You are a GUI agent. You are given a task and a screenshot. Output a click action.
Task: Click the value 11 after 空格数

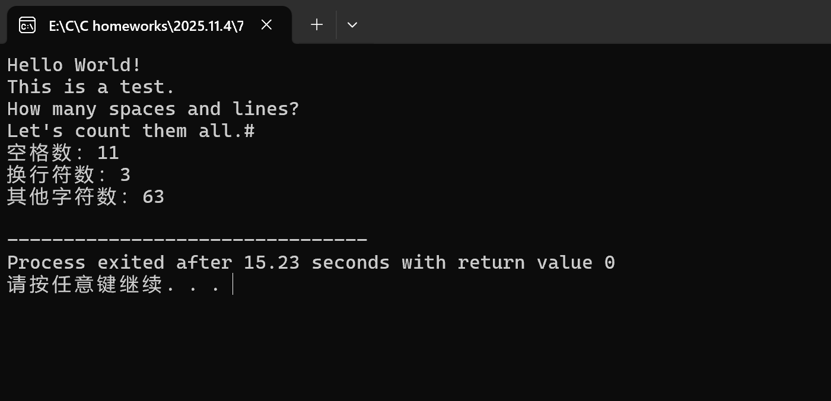click(x=108, y=153)
